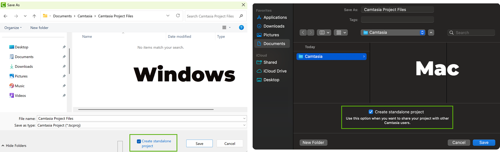Open Applications in Mac Favorites sidebar
The width and height of the screenshot is (500, 152).
coord(272,18)
